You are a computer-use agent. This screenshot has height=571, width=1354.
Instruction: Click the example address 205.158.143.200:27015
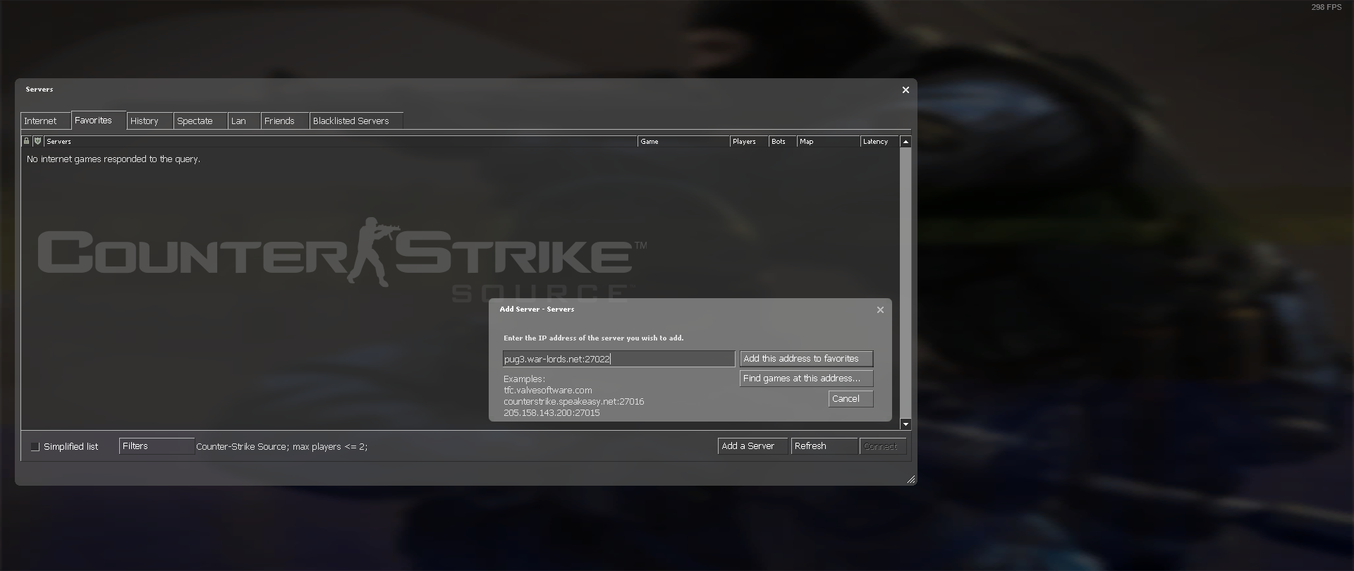tap(551, 413)
